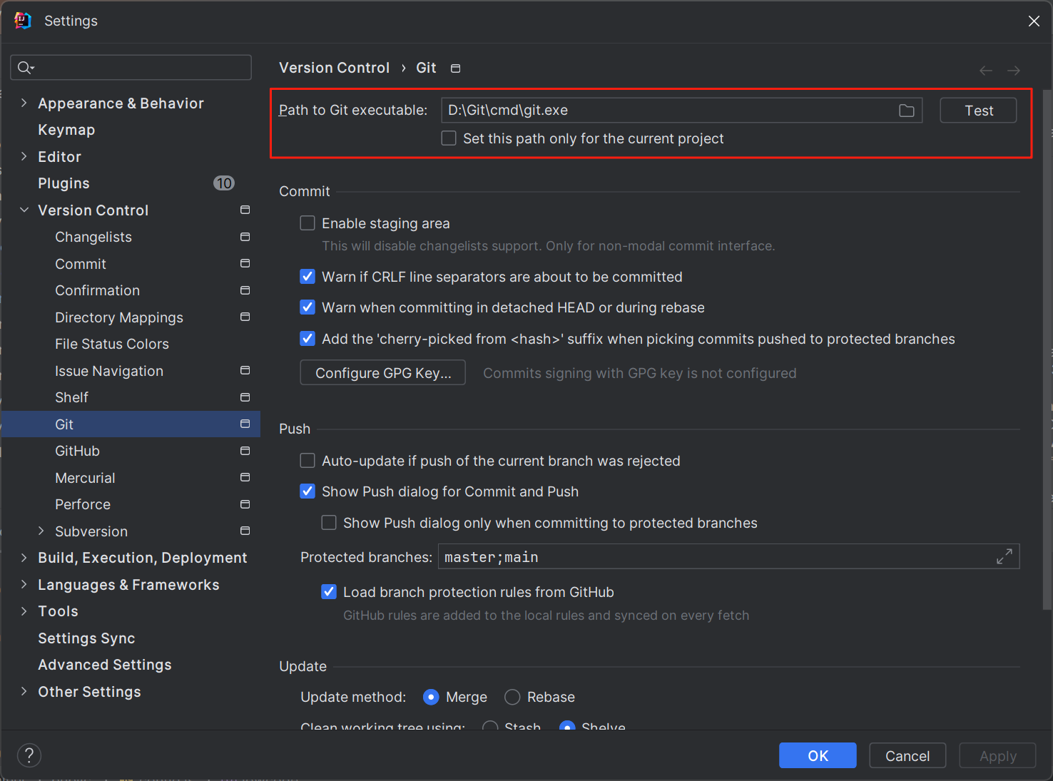The image size is (1053, 781).
Task: Click the Cancel button
Action: coord(907,755)
